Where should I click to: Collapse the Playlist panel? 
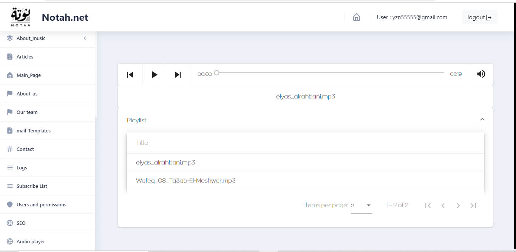click(x=482, y=120)
